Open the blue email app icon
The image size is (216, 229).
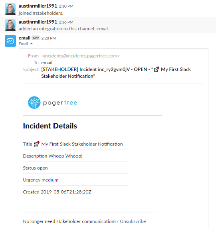pyautogui.click(x=10, y=41)
